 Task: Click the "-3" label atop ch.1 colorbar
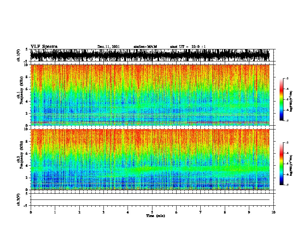pos(287,78)
